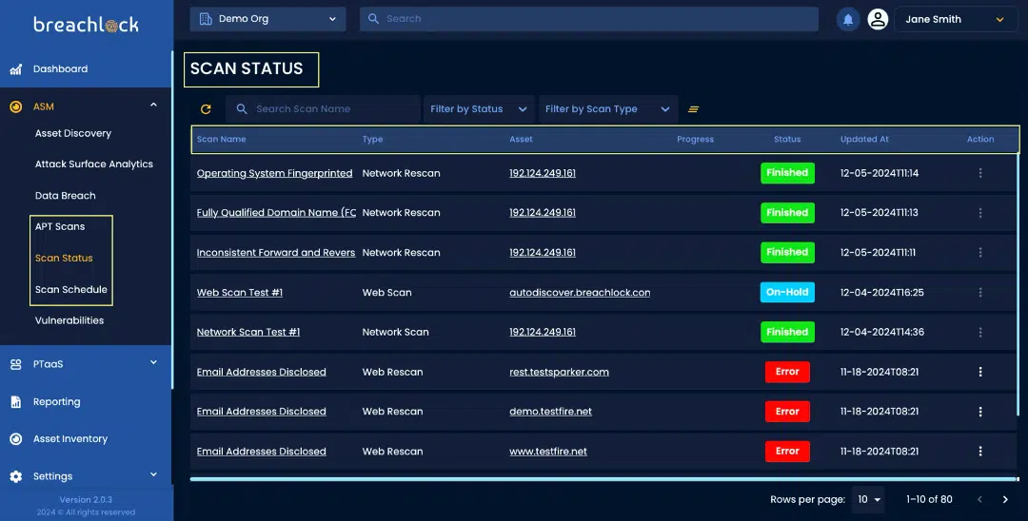This screenshot has height=521, width=1028.
Task: Click the Asset column header
Action: [522, 140]
